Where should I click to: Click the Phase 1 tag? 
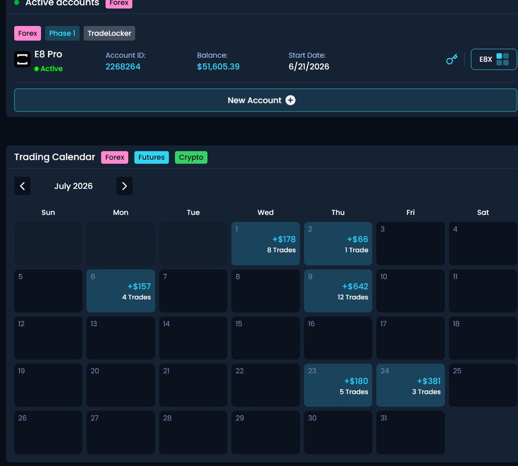(x=62, y=33)
